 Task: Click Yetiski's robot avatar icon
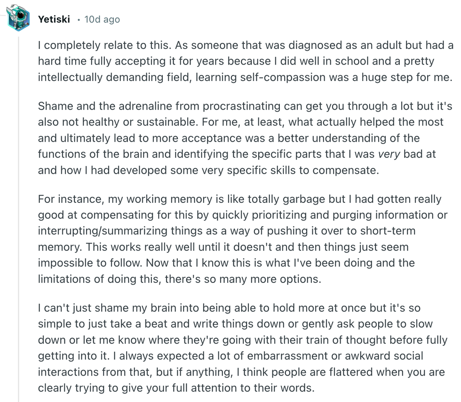pos(18,18)
